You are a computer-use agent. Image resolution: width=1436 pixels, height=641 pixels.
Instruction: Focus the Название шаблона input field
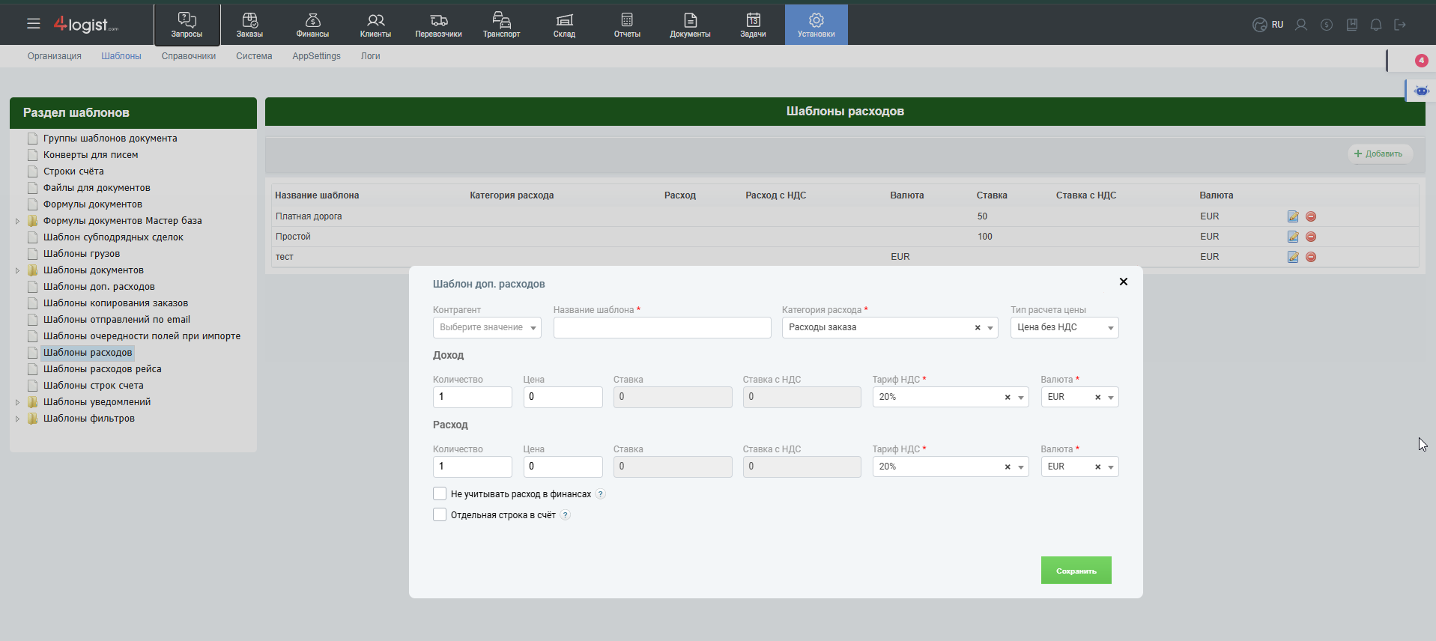662,328
